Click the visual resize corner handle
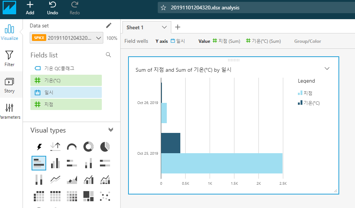Image resolution: width=355 pixels, height=208 pixels. point(335,191)
